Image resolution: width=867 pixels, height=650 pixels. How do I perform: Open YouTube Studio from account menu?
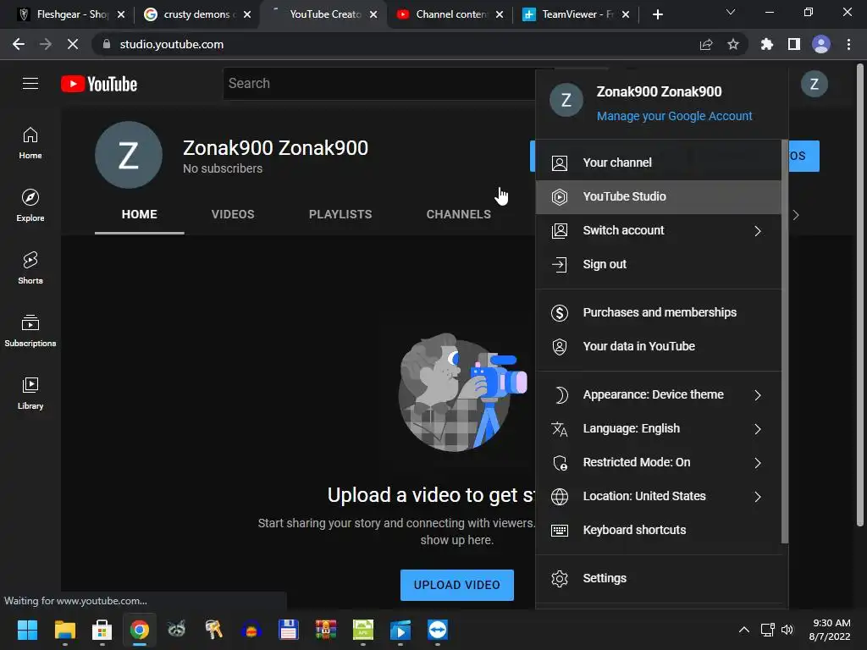[x=658, y=196]
